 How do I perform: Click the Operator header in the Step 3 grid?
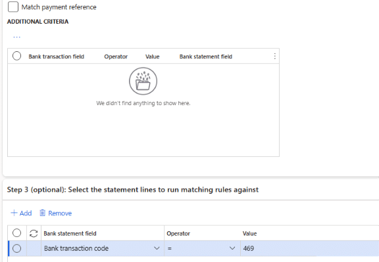(178, 234)
